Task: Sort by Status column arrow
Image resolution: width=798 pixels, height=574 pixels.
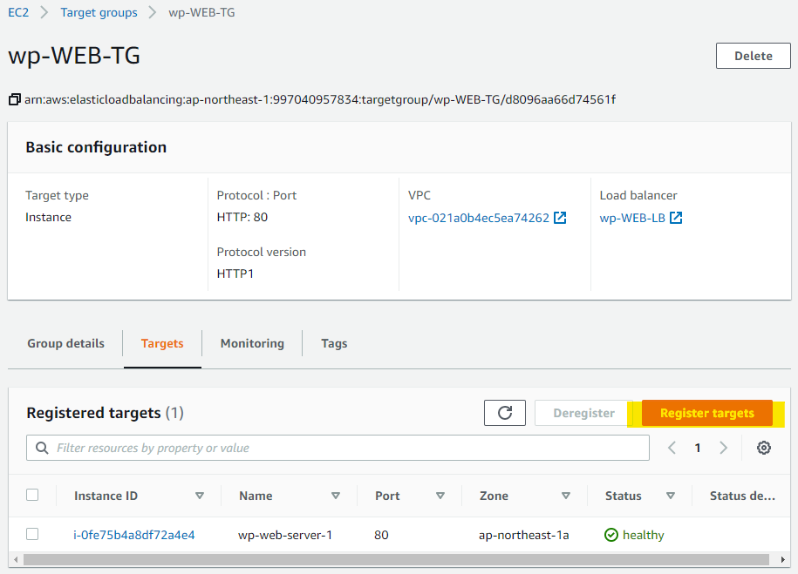Action: [671, 496]
